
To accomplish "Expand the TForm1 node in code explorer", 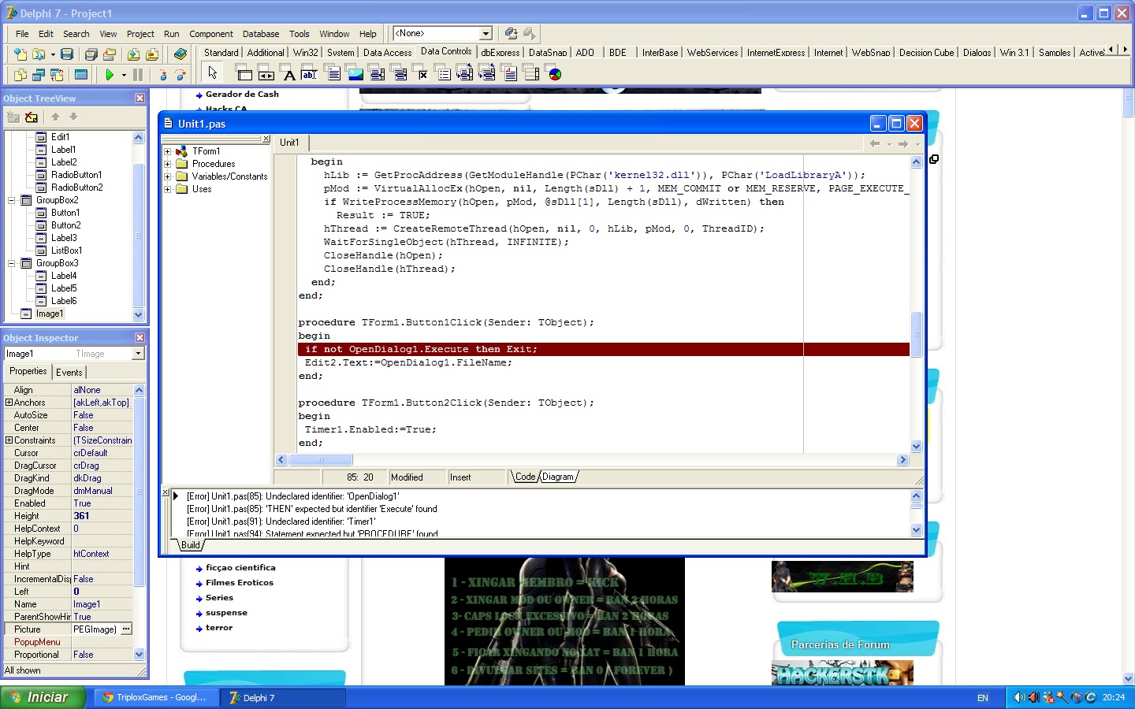I will coord(167,151).
